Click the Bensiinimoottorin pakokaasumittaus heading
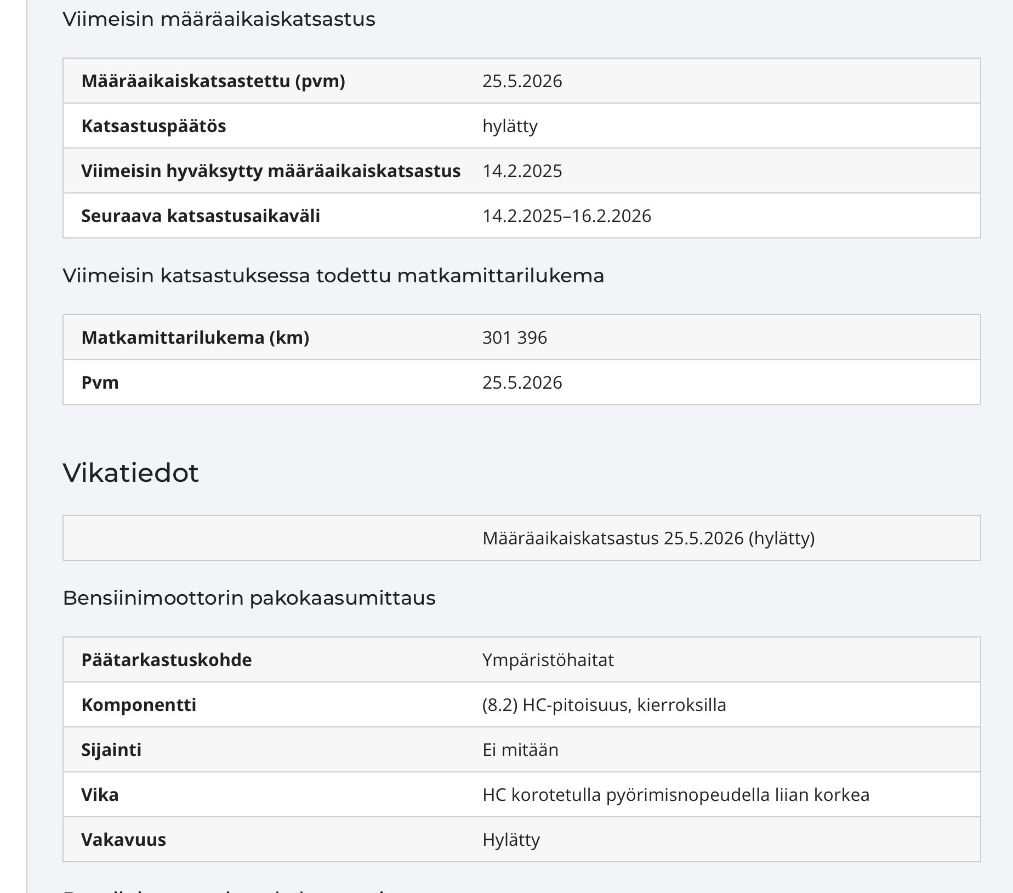 249,598
